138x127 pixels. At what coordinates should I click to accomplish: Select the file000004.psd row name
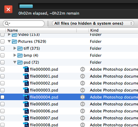44,97
